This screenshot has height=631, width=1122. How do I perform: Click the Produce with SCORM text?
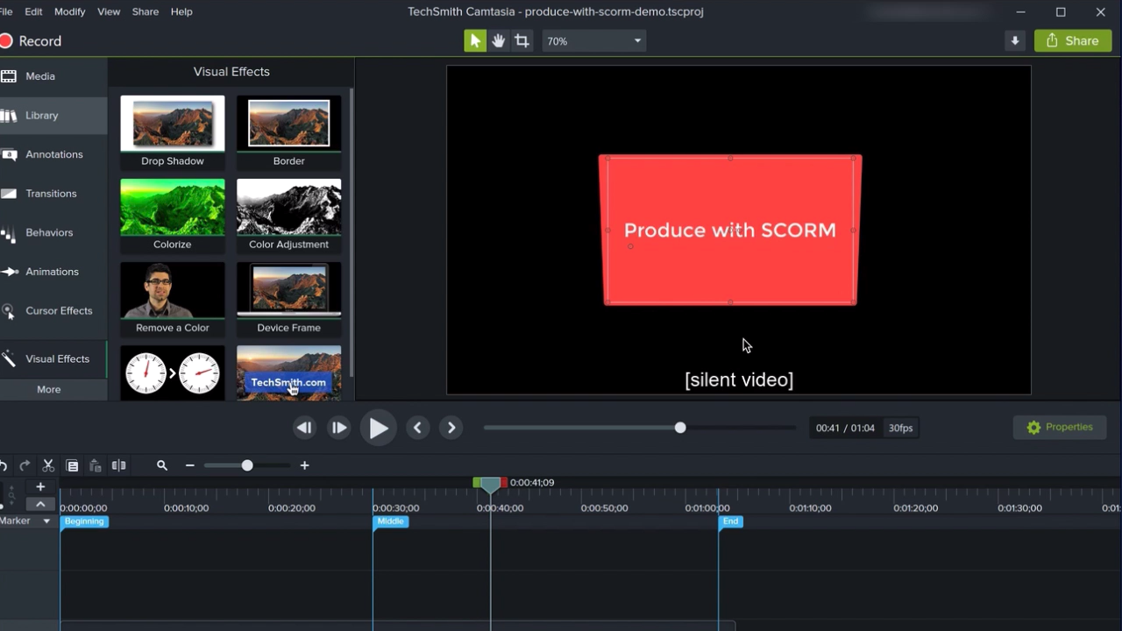730,230
